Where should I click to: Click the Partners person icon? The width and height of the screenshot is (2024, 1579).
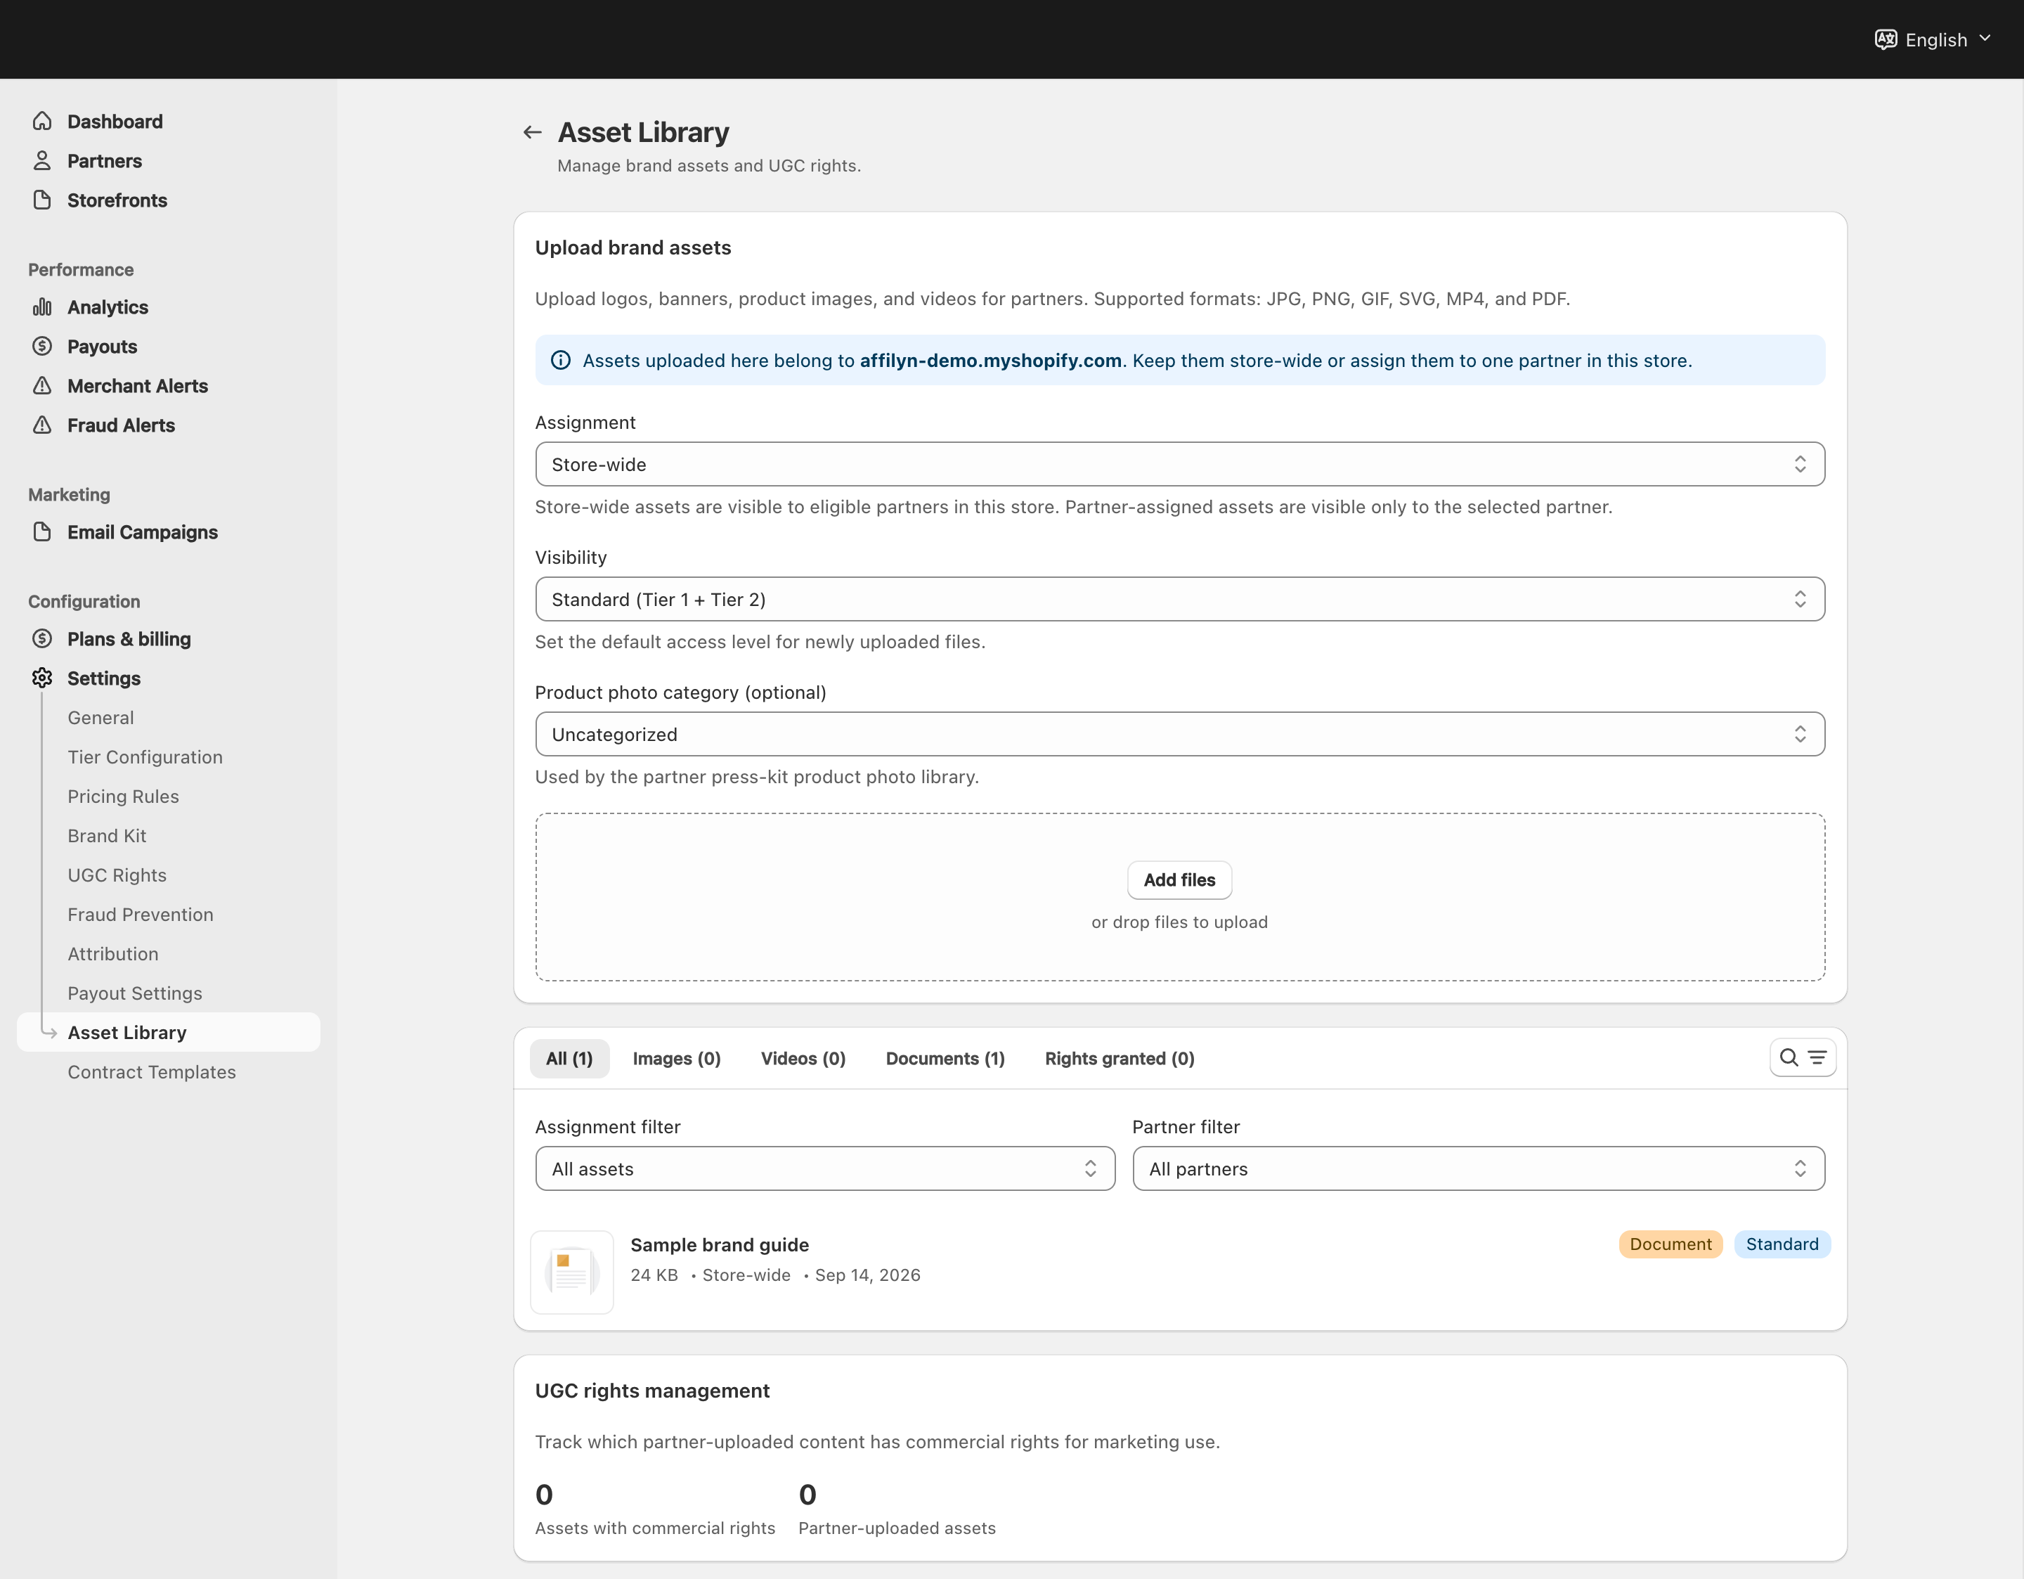point(41,160)
